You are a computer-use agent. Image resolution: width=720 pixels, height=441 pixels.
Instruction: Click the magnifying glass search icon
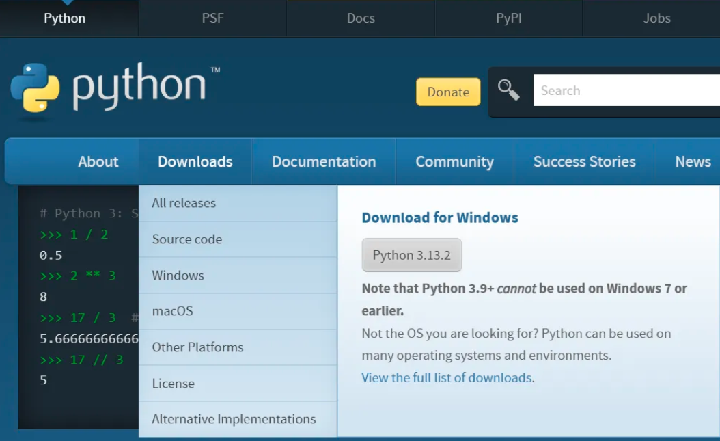pos(508,90)
